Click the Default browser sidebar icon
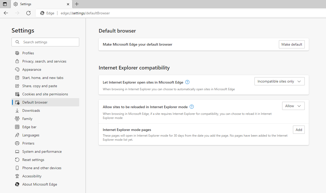Image resolution: width=326 pixels, height=193 pixels. [17, 102]
